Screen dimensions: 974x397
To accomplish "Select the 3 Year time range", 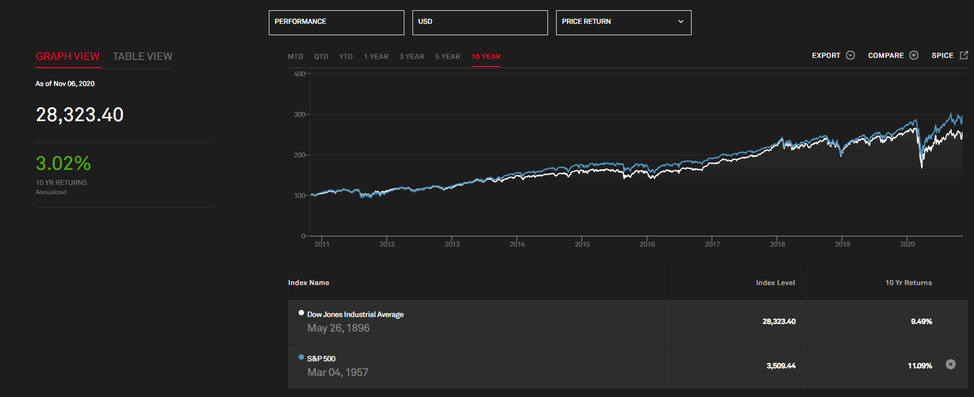I will coord(412,56).
